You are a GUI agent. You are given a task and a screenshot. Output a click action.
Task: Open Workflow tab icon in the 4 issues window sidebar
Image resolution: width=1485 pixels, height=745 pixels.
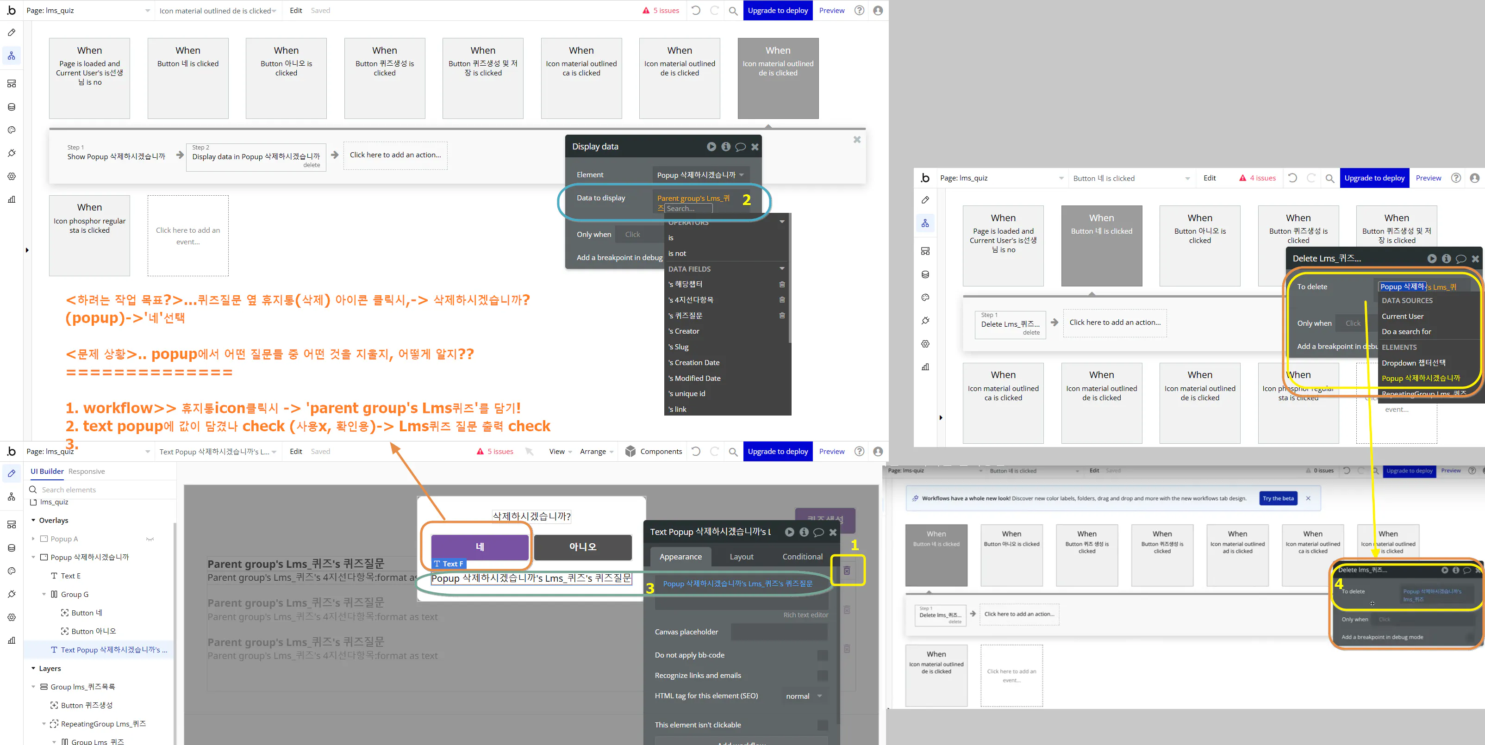pyautogui.click(x=925, y=223)
